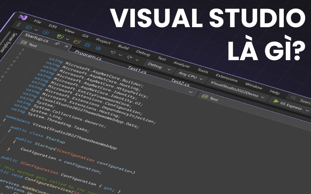Click the IIS Express run button

pyautogui.click(x=288, y=105)
